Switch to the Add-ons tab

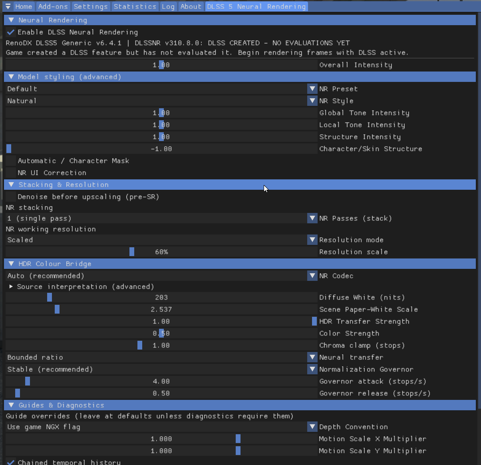(53, 6)
